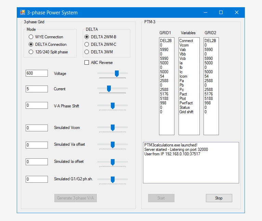
Task: Select DELTA Connection mode
Action: [48, 44]
